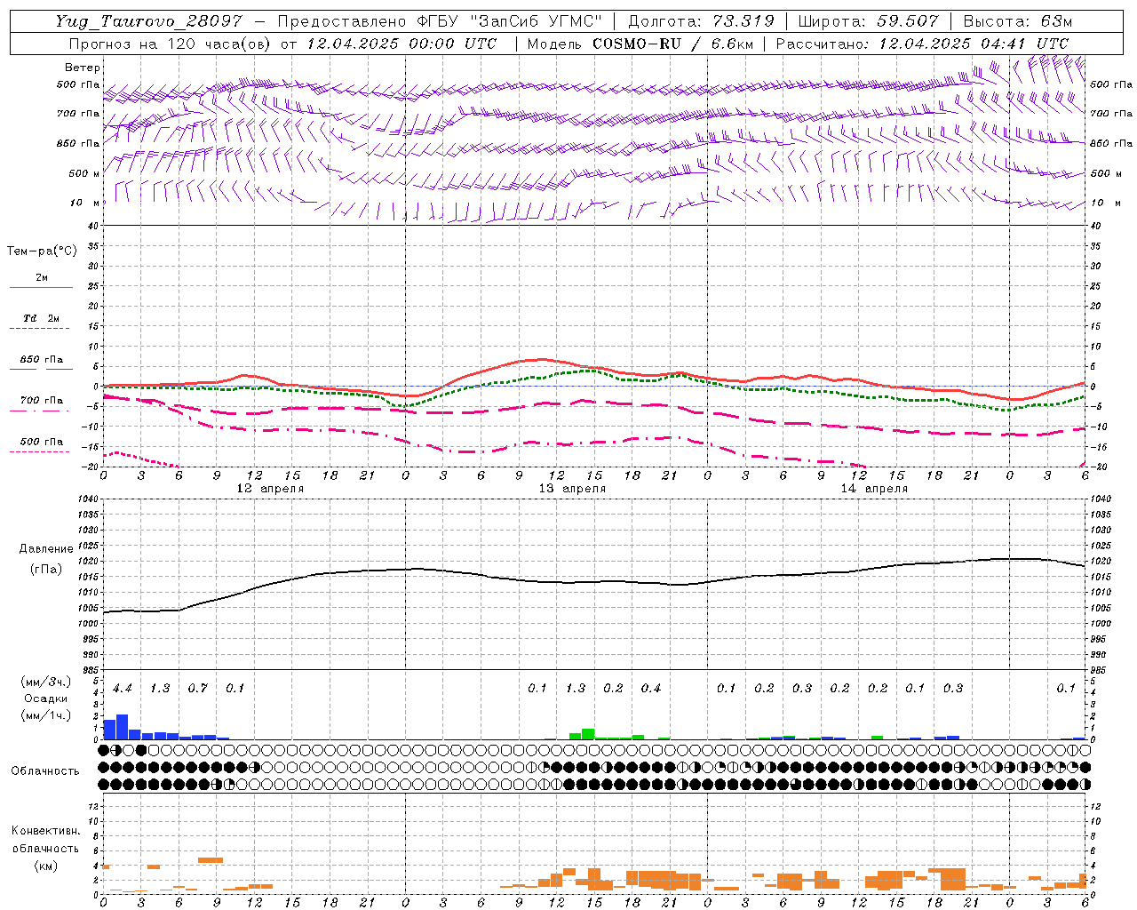Viewport: 1137px width, 910px height.
Task: Click the 'Ветер' wind panel label
Action: [83, 68]
